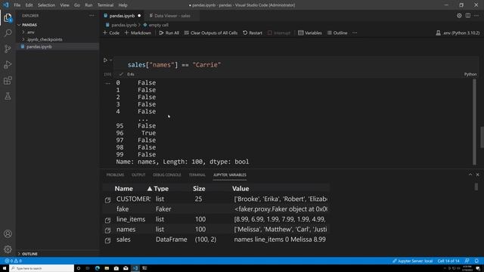Viewport: 484px width, 272px height.
Task: Sort variables by the Type column
Action: pyautogui.click(x=161, y=188)
